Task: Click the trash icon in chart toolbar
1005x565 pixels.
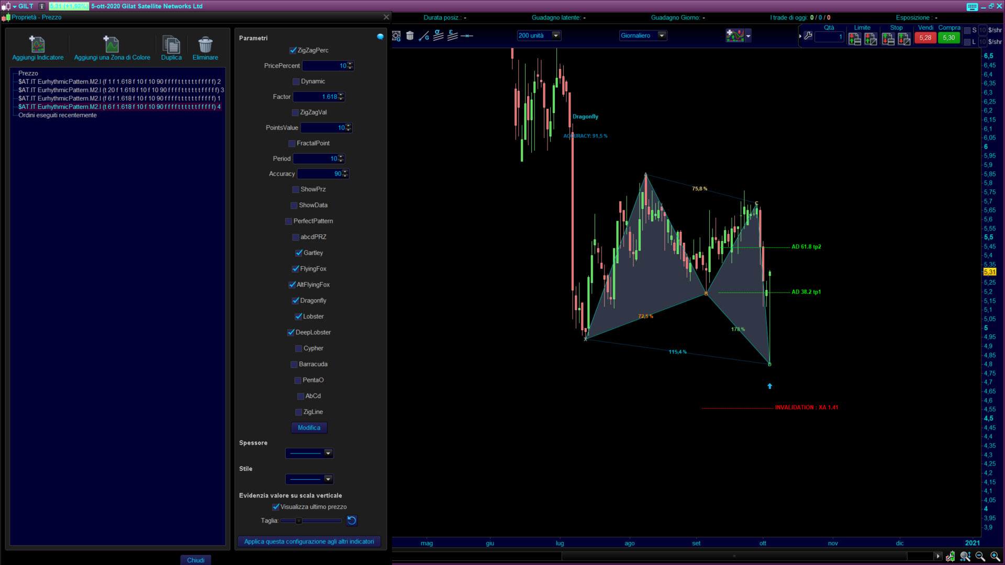Action: [x=410, y=36]
